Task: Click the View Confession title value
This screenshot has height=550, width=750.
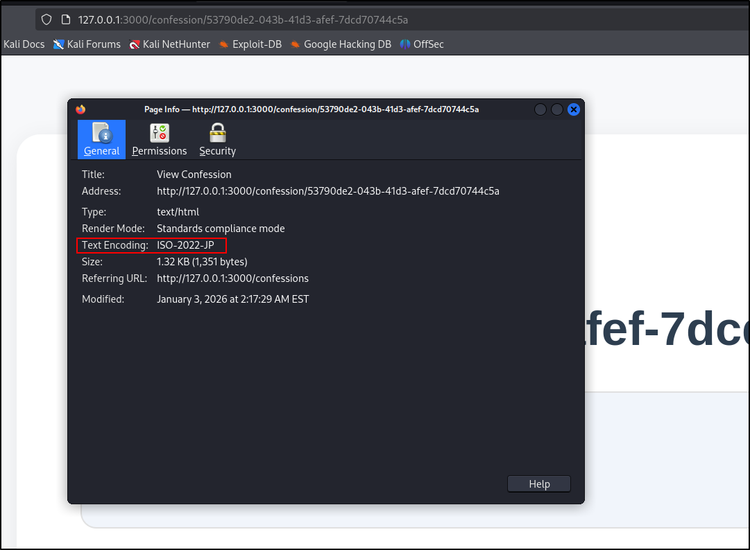Action: [x=194, y=175]
